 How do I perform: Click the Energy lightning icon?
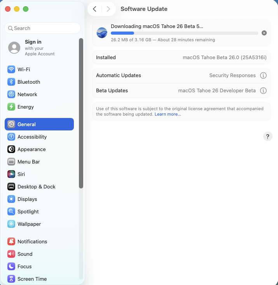[11, 107]
